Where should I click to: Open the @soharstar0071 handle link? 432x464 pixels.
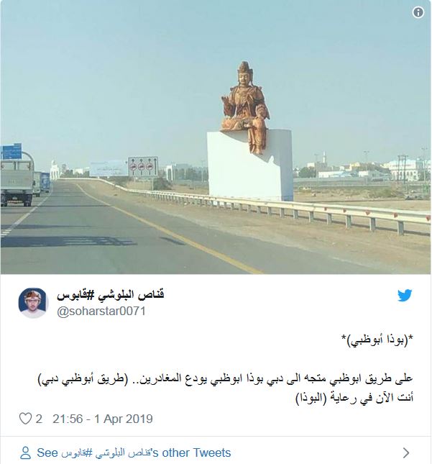[x=101, y=311]
